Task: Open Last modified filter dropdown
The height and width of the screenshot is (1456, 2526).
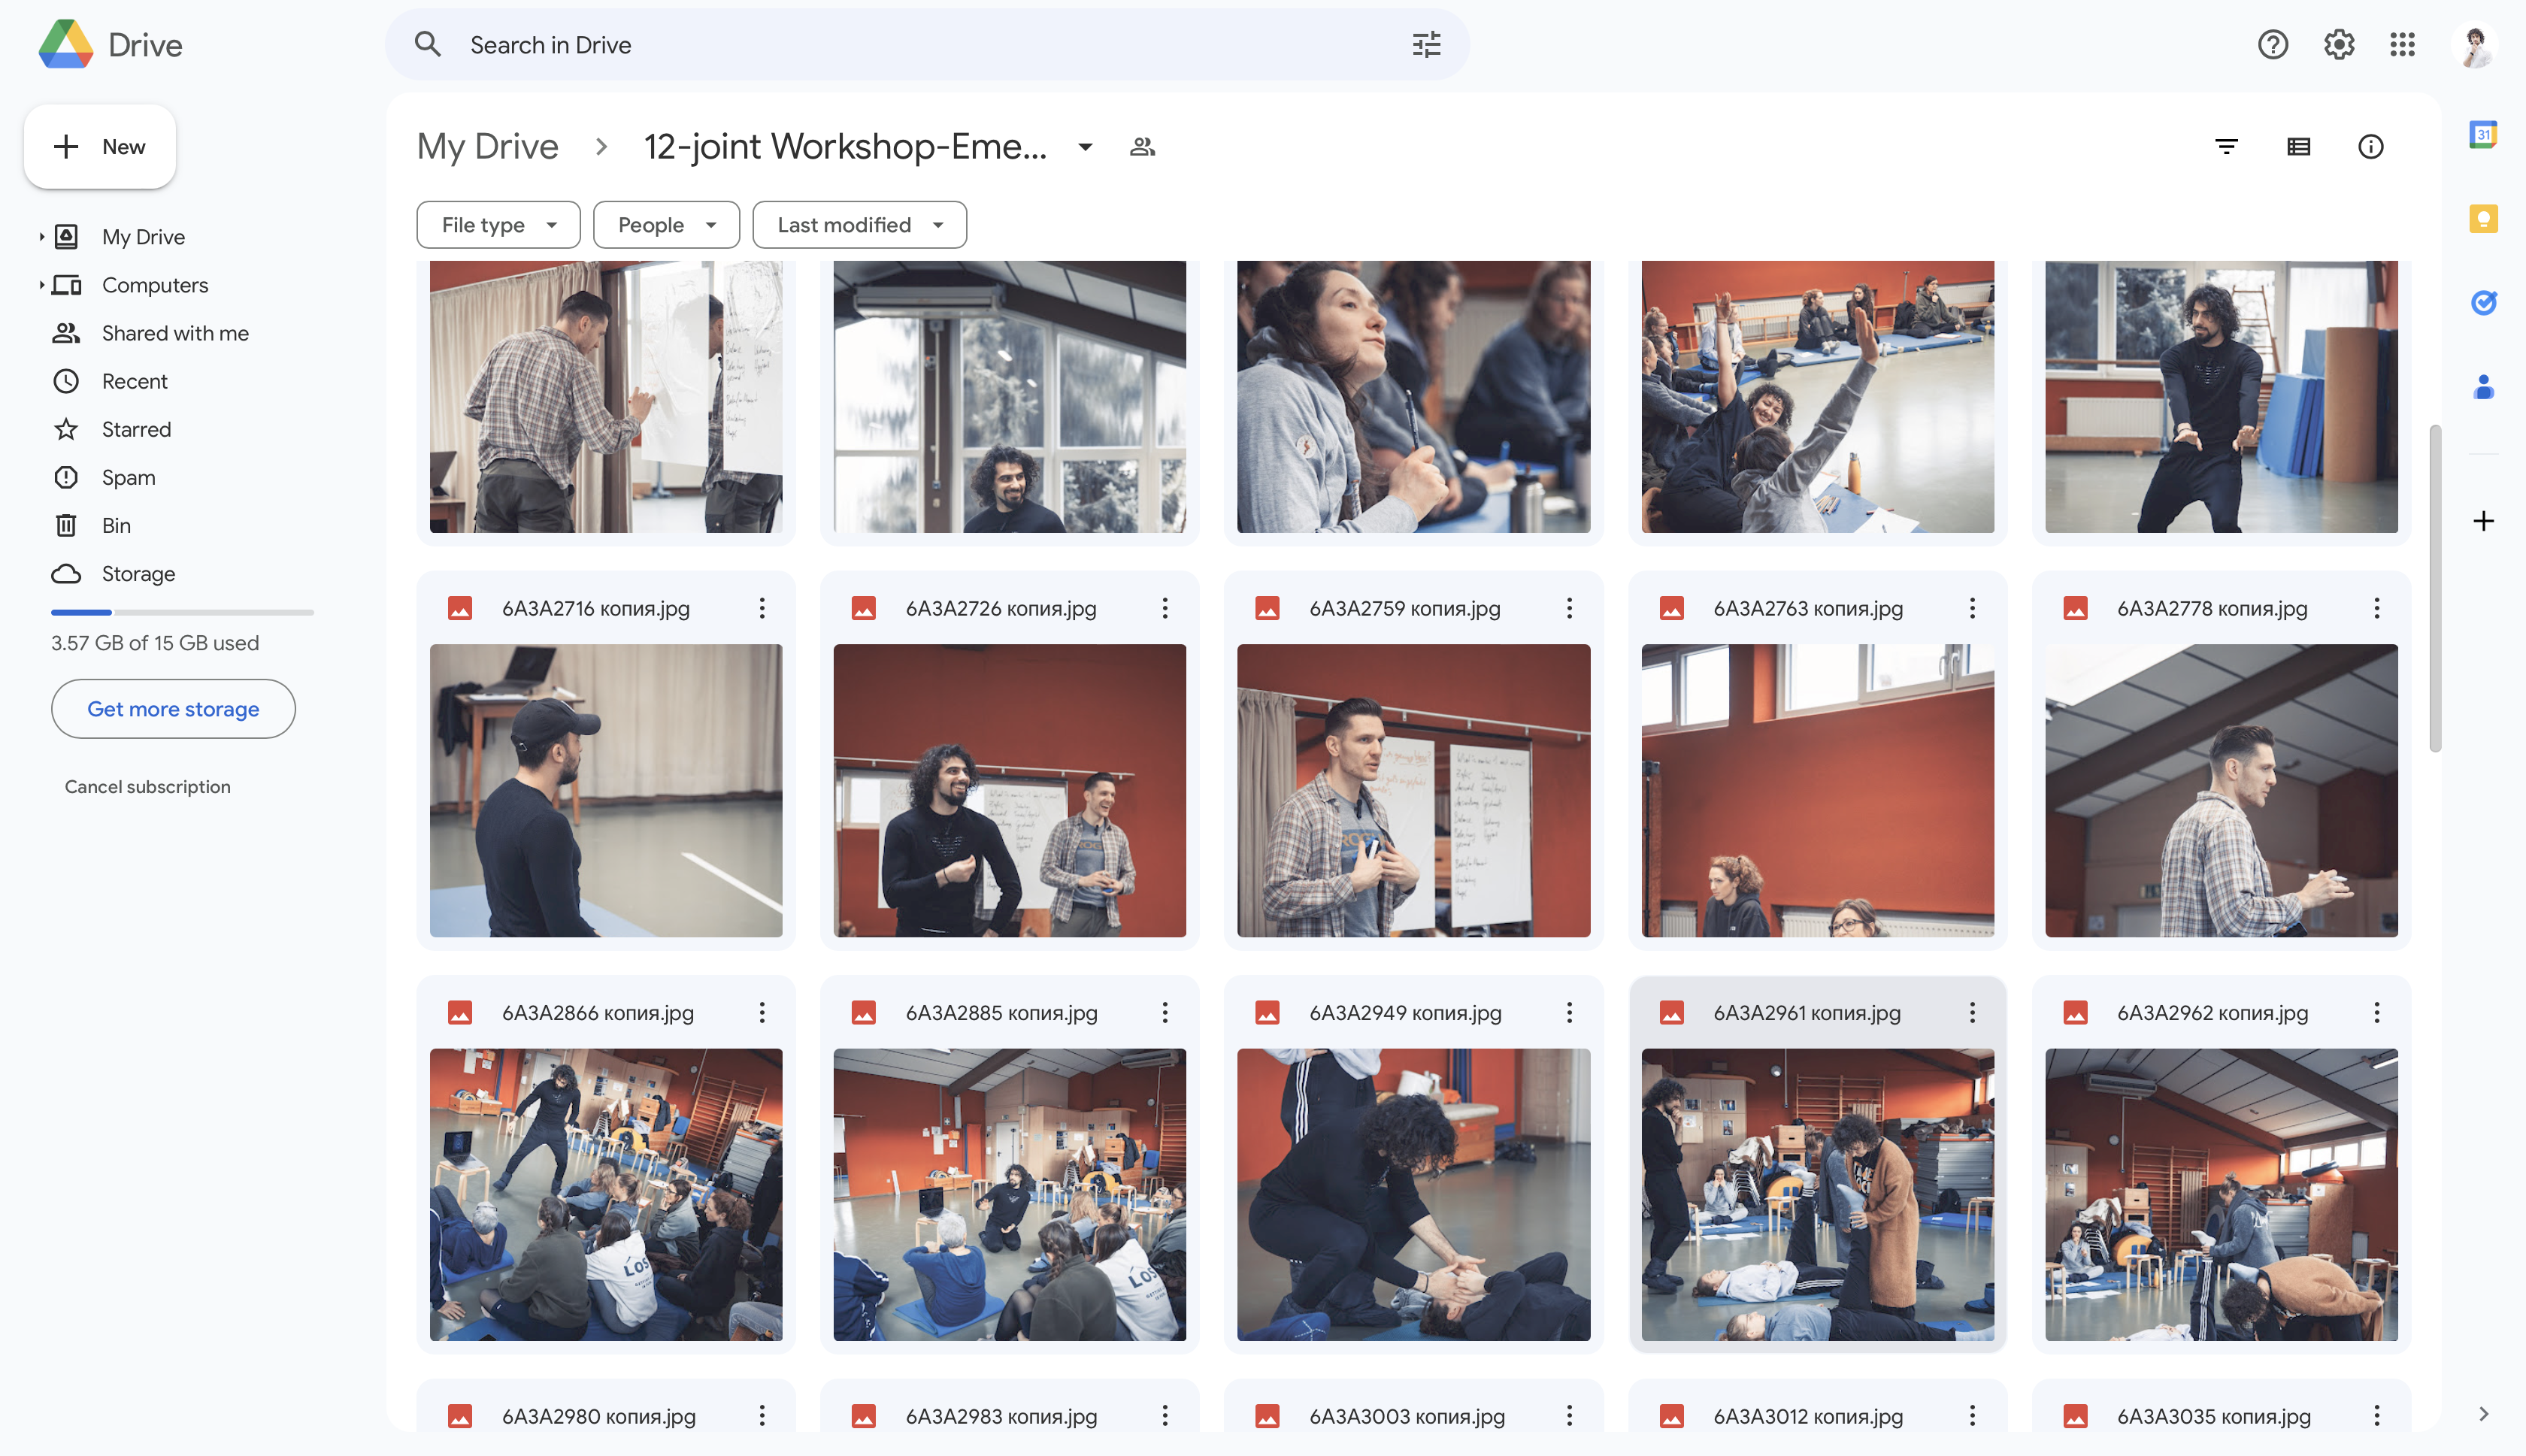Action: click(x=859, y=225)
